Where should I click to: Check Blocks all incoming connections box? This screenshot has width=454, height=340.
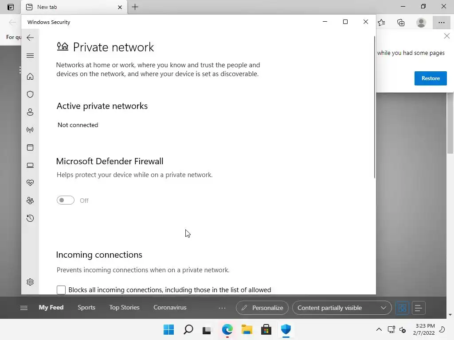pos(61,290)
